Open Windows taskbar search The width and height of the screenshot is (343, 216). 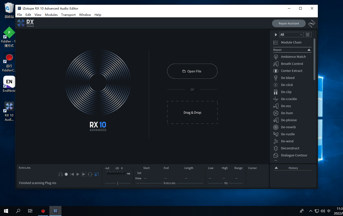pos(18,211)
